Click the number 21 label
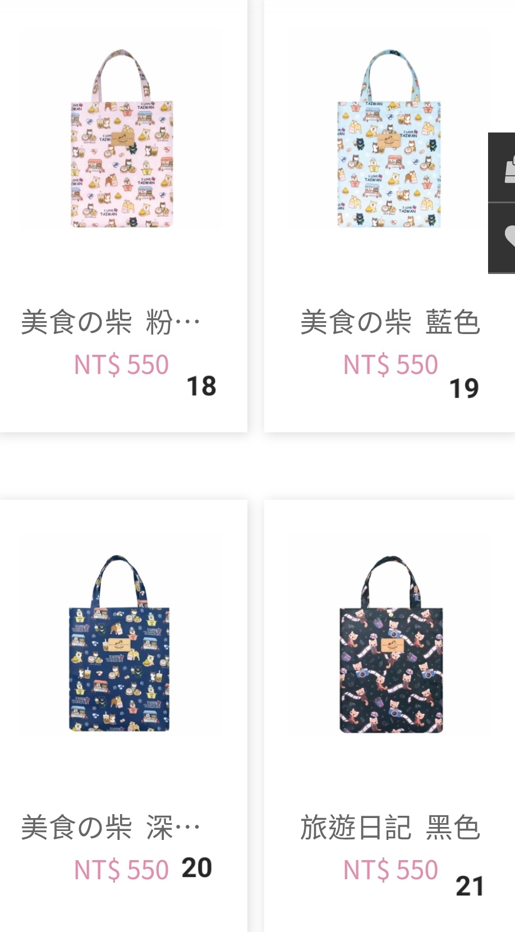The width and height of the screenshot is (515, 932). pyautogui.click(x=470, y=887)
